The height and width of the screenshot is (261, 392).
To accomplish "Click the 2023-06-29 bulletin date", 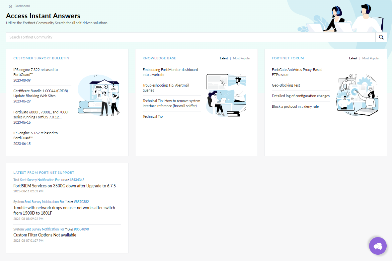I will [x=22, y=101].
